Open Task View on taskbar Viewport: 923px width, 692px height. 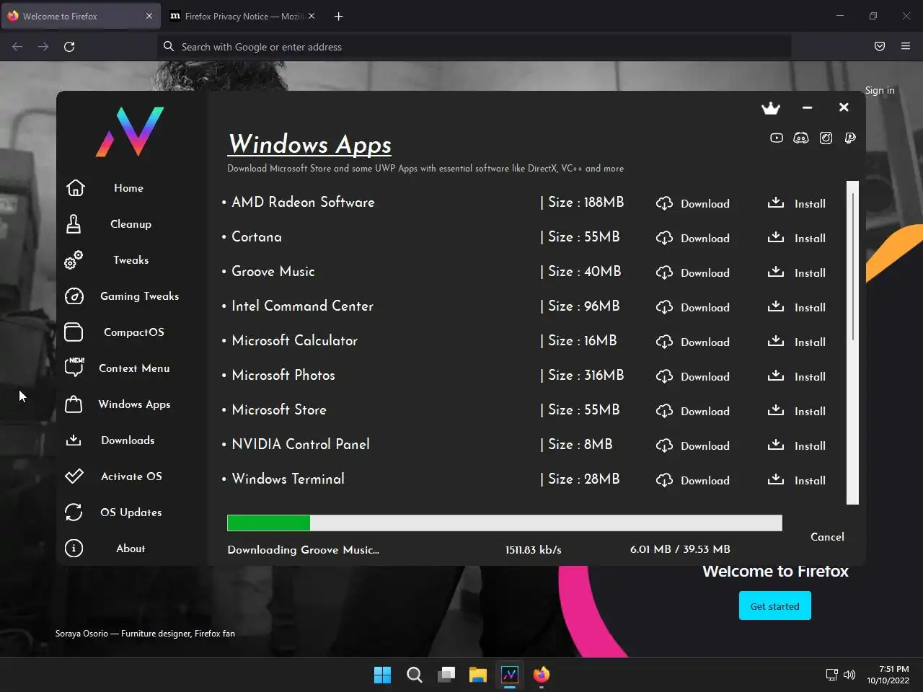tap(446, 675)
